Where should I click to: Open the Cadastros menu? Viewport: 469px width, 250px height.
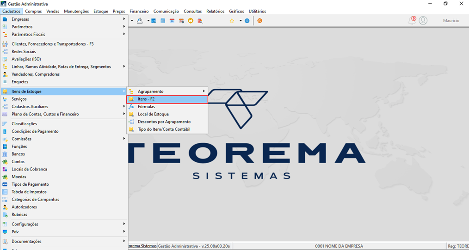pos(12,12)
